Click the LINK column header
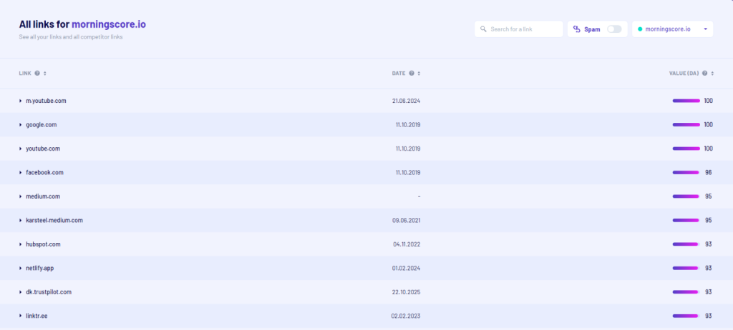Screen dimensions: 733x330 pyautogui.click(x=25, y=74)
